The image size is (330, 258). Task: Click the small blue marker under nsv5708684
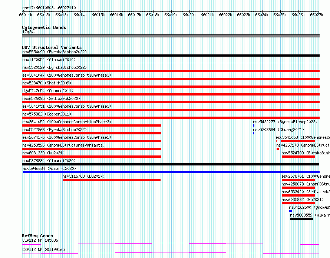pyautogui.click(x=254, y=133)
